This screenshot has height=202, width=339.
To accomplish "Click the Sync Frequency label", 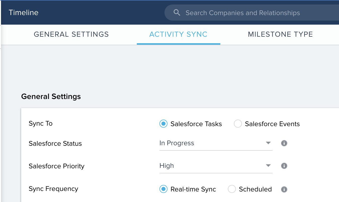I will coord(54,189).
